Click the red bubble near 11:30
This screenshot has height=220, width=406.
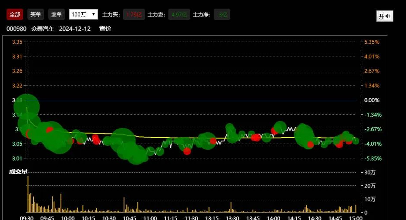point(187,151)
